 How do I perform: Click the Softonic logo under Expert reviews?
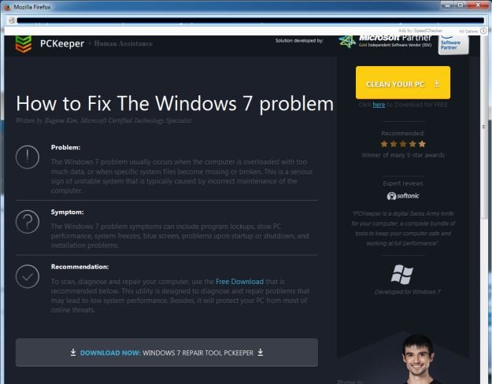403,196
